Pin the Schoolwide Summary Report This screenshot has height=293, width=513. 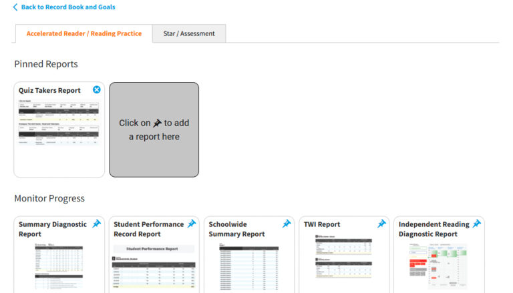287,224
